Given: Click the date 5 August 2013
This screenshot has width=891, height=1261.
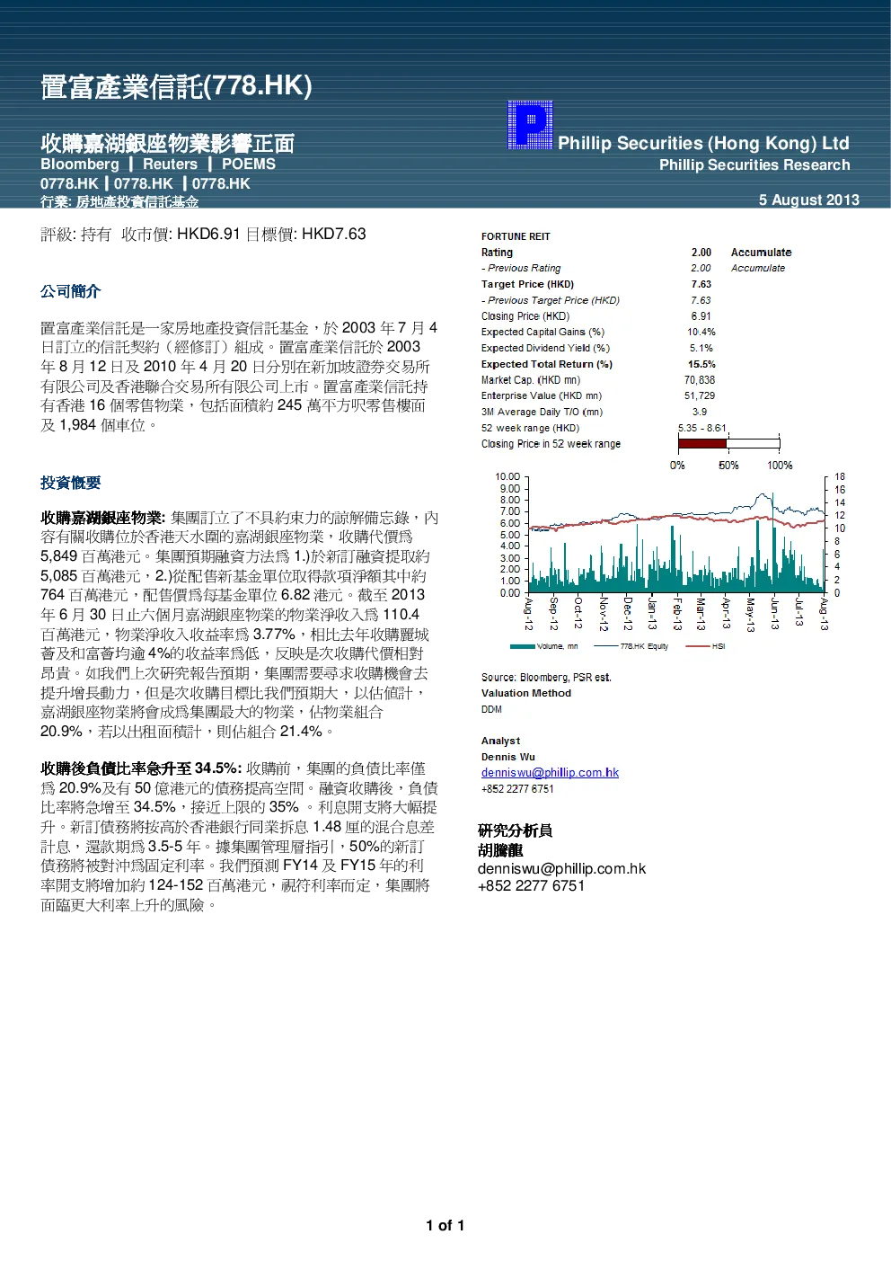Looking at the screenshot, I should [808, 200].
